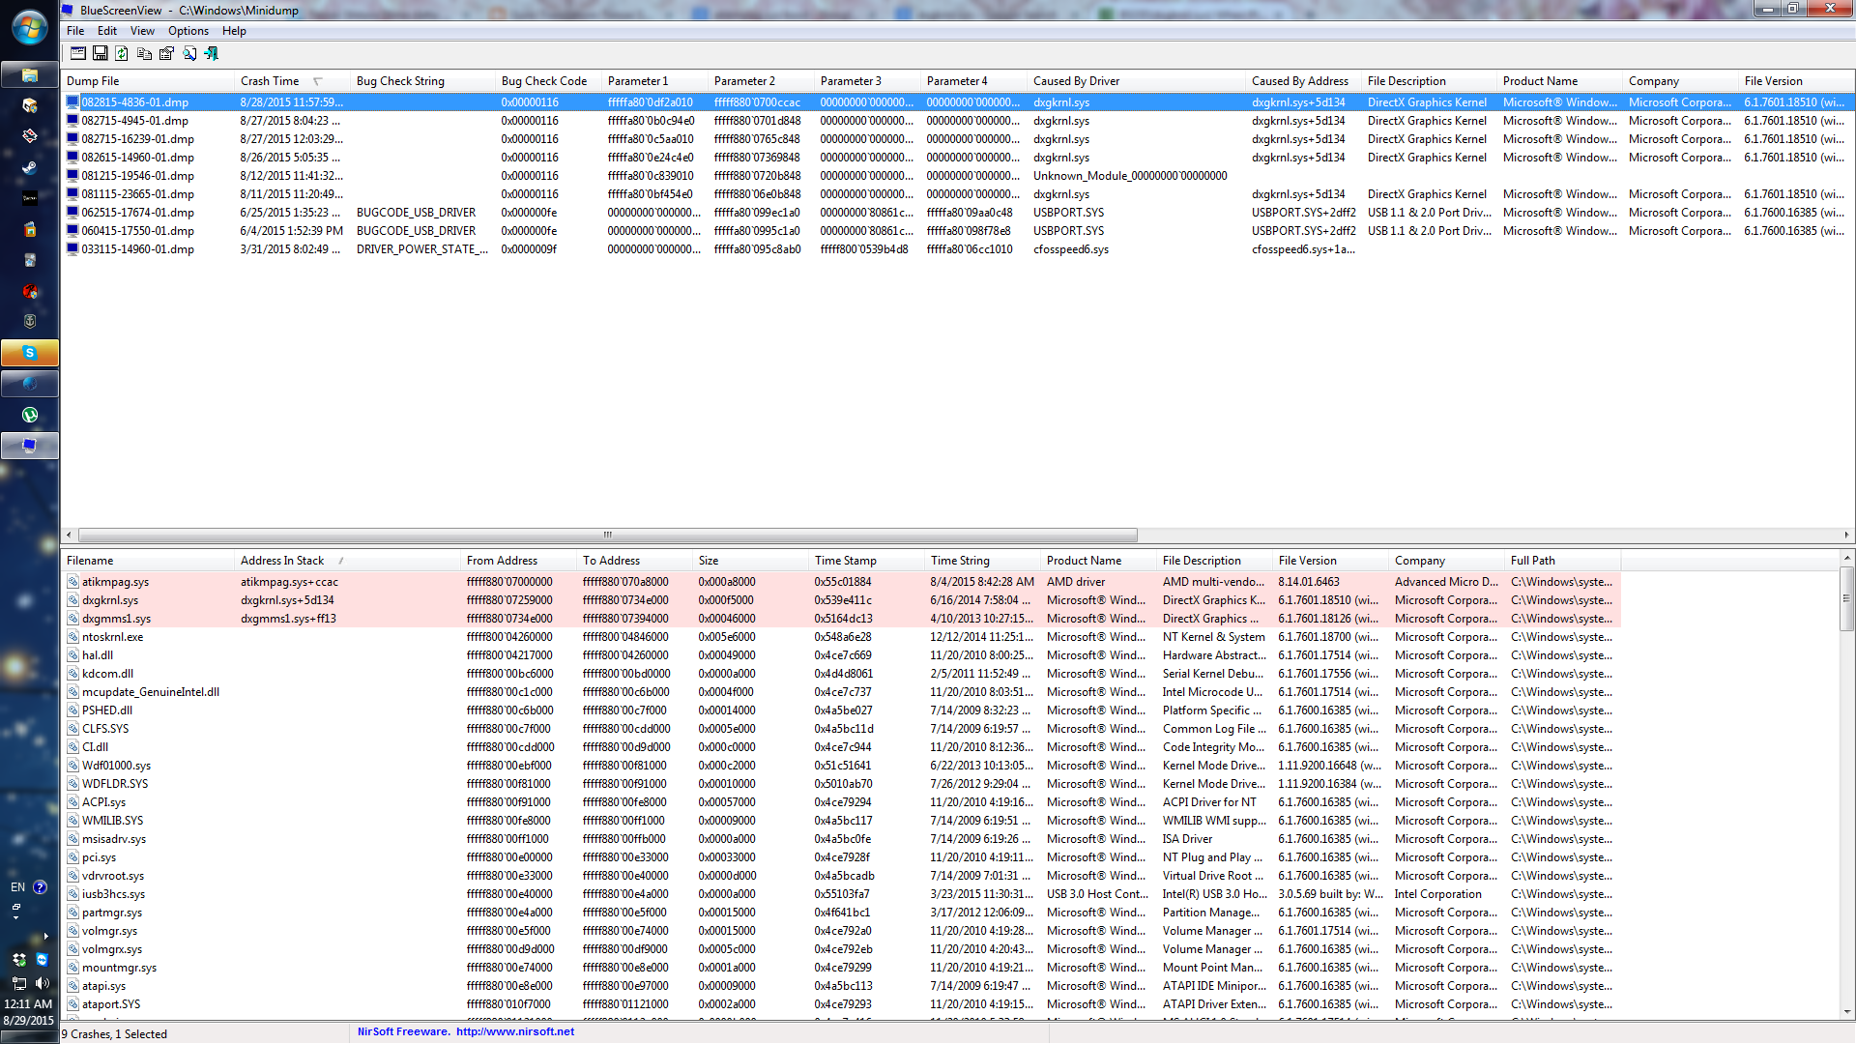1856x1044 pixels.
Task: Click the Save Selected Items floppy icon
Action: (100, 54)
